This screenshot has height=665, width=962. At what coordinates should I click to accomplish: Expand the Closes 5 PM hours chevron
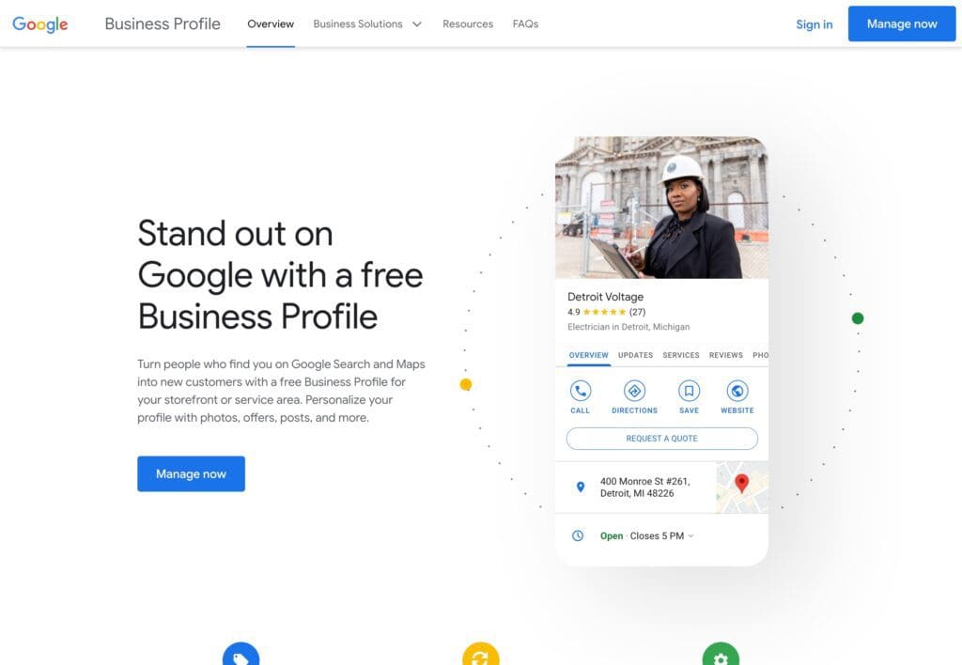pos(690,535)
